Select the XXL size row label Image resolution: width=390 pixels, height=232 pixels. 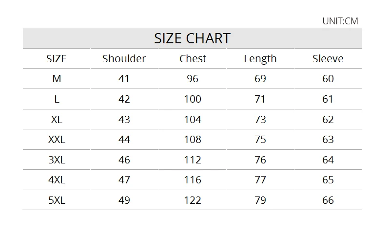point(57,140)
